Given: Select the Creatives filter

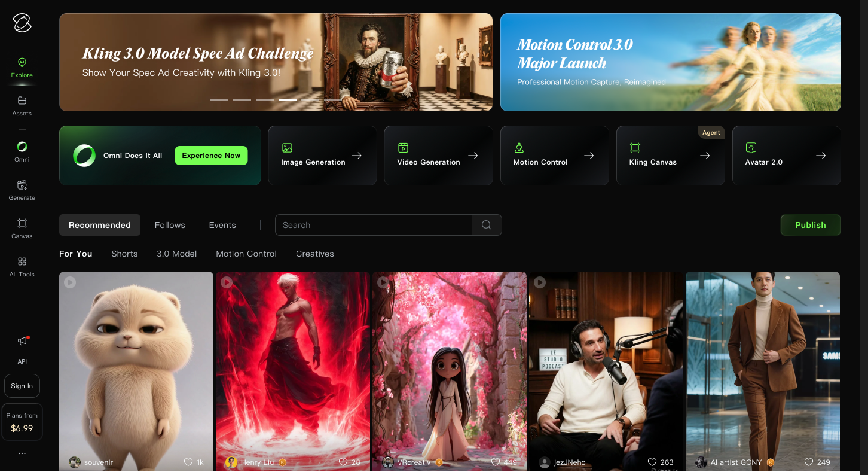Looking at the screenshot, I should click(315, 254).
